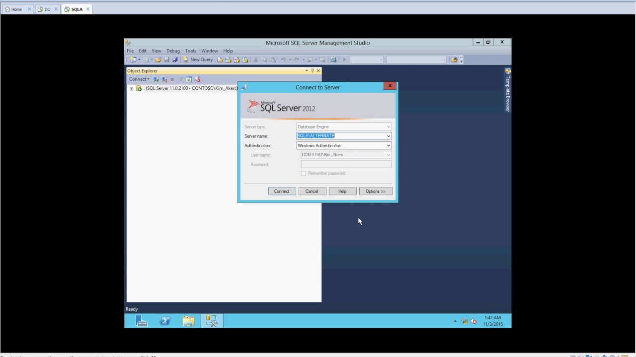Open the Authentication dropdown
The width and height of the screenshot is (636, 357).
[x=389, y=145]
